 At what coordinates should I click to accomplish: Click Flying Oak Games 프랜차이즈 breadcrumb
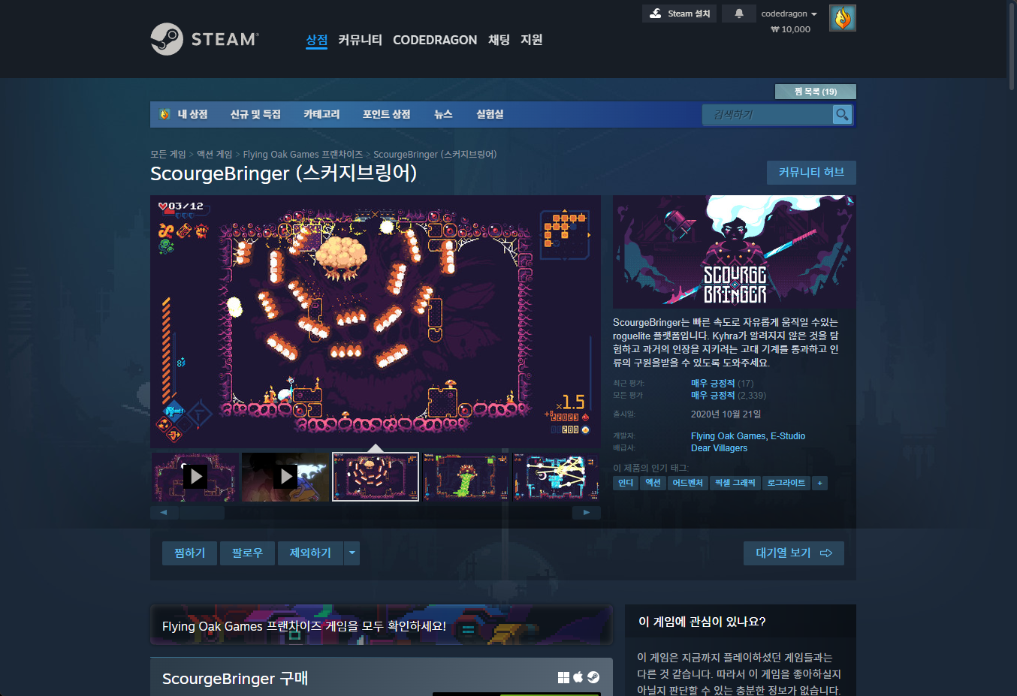(x=303, y=154)
